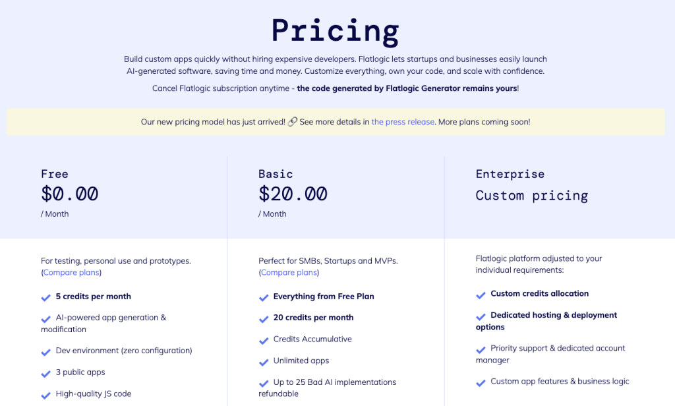Click checkmark next to Everything from Free Plan

click(x=264, y=297)
